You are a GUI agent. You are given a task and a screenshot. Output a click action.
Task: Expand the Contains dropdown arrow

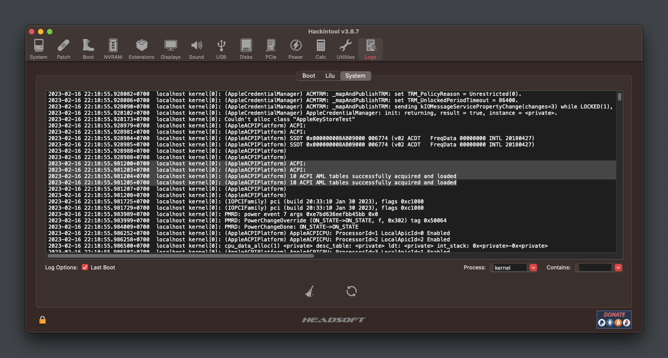[618, 268]
